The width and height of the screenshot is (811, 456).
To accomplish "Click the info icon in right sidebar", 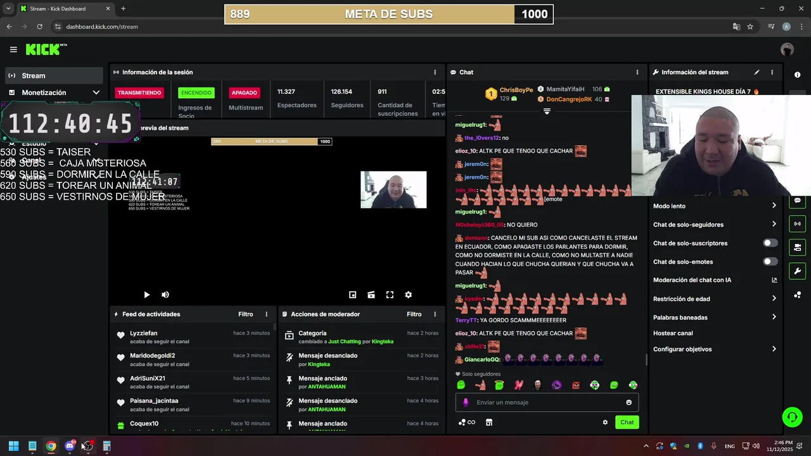I will point(797,75).
